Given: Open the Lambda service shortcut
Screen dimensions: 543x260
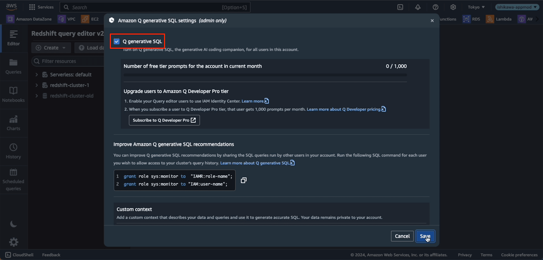Looking at the screenshot, I should point(499,19).
